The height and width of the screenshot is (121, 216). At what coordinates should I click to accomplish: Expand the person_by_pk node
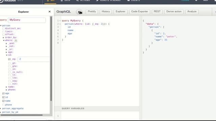click(1, 112)
